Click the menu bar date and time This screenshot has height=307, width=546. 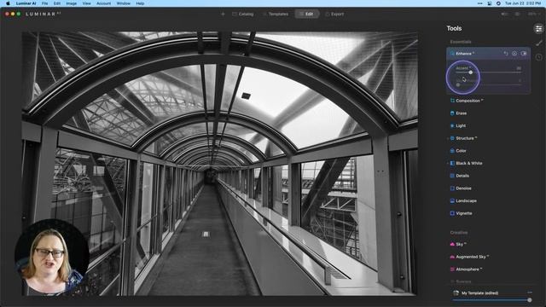(x=523, y=3)
